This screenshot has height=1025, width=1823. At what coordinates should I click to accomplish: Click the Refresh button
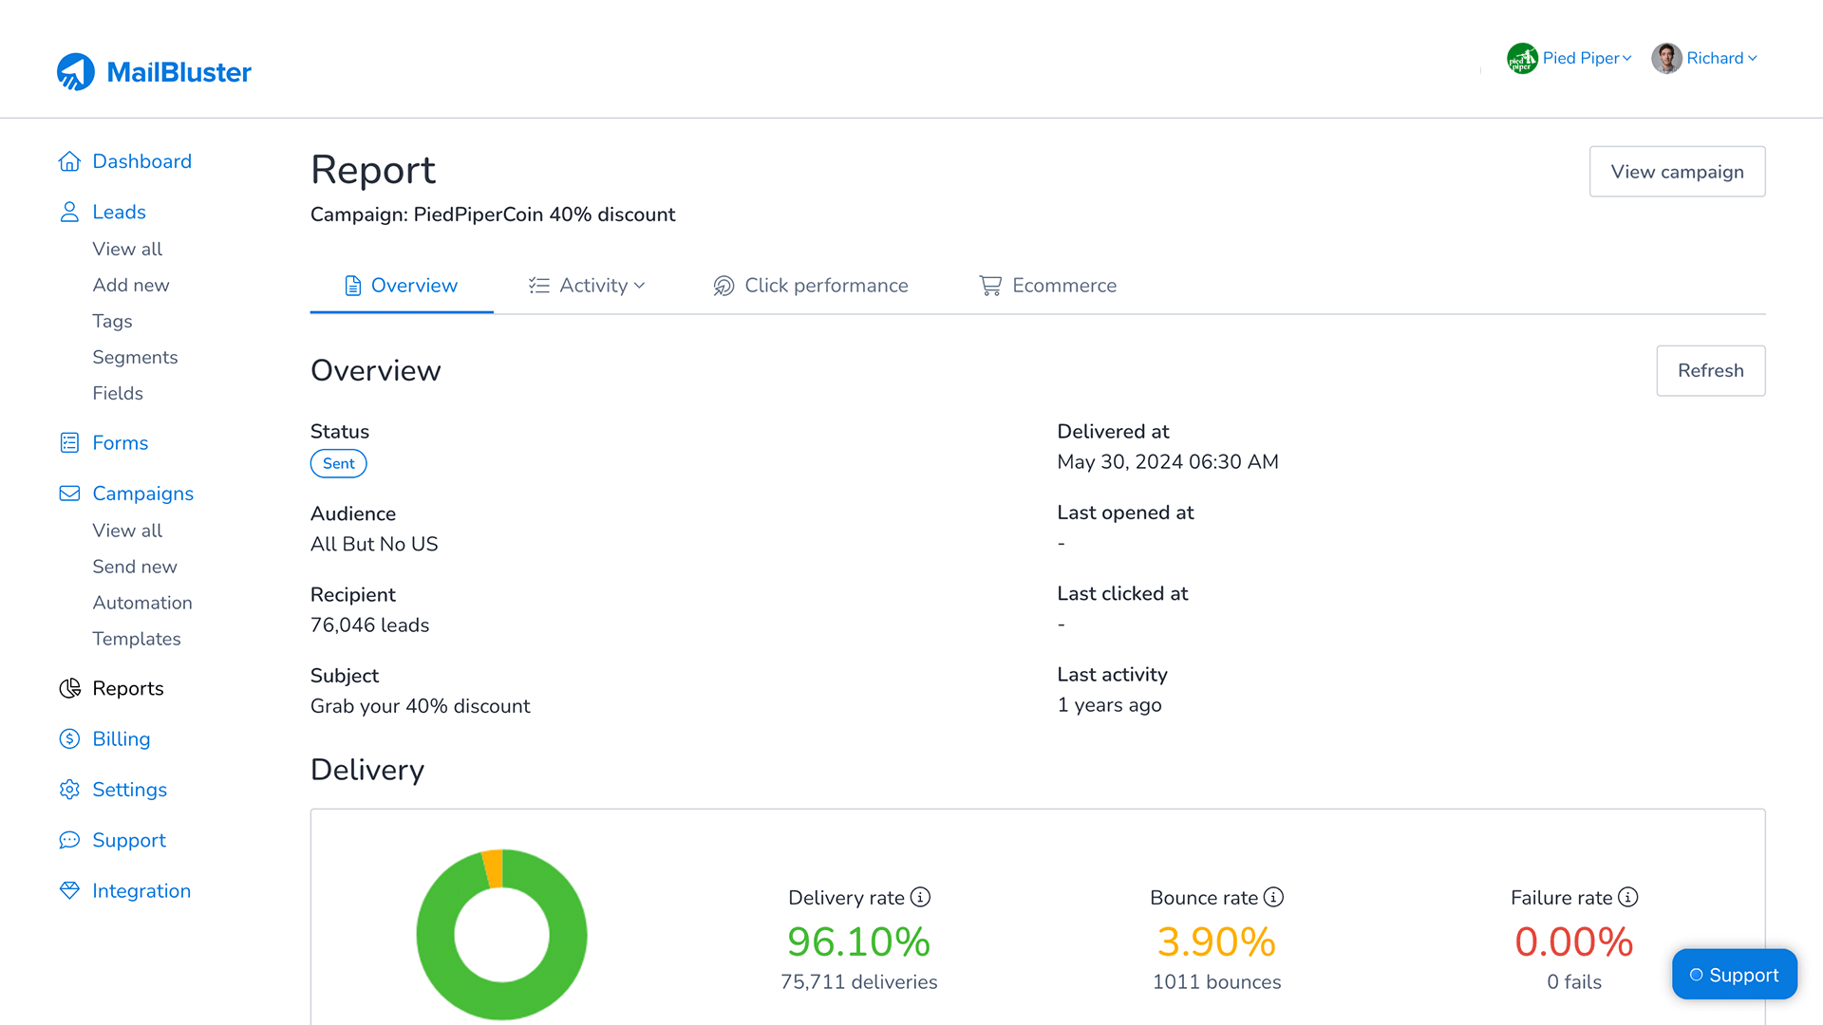point(1710,371)
